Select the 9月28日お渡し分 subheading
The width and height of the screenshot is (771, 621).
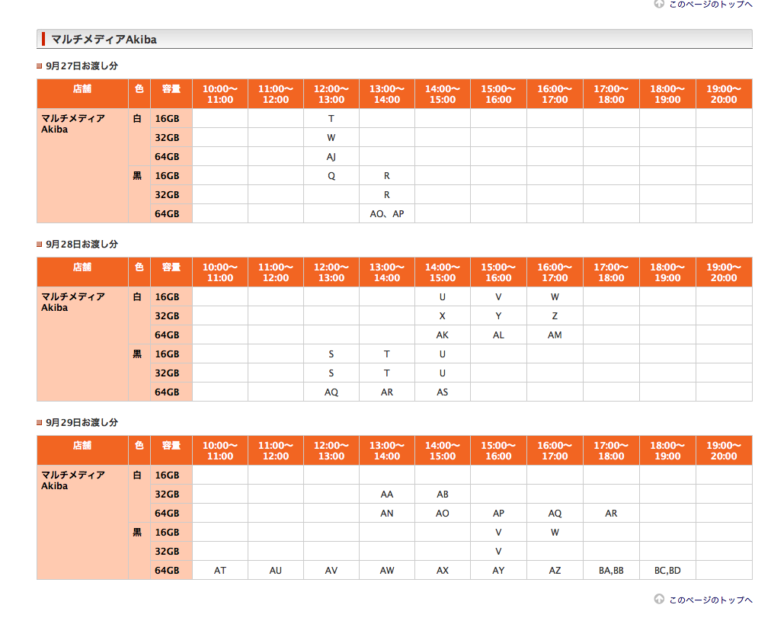click(x=82, y=244)
